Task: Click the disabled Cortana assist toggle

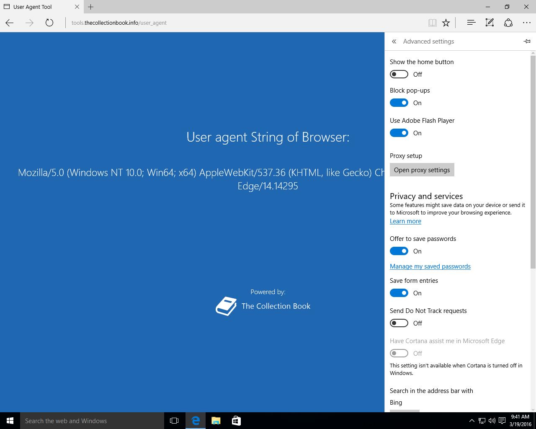Action: (x=399, y=353)
